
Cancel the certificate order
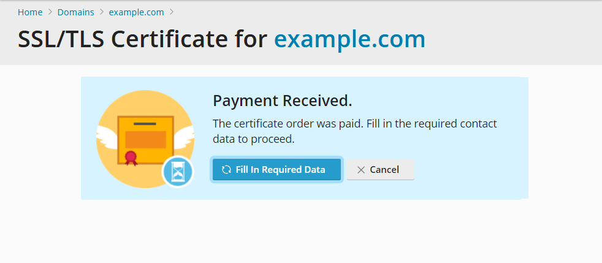pyautogui.click(x=381, y=170)
